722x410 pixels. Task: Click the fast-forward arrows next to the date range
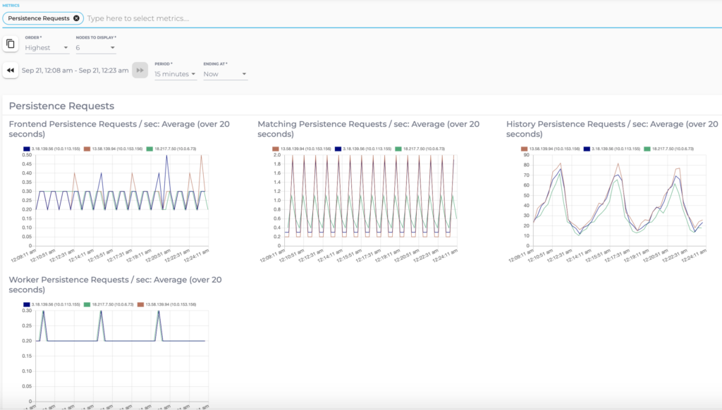pos(140,70)
